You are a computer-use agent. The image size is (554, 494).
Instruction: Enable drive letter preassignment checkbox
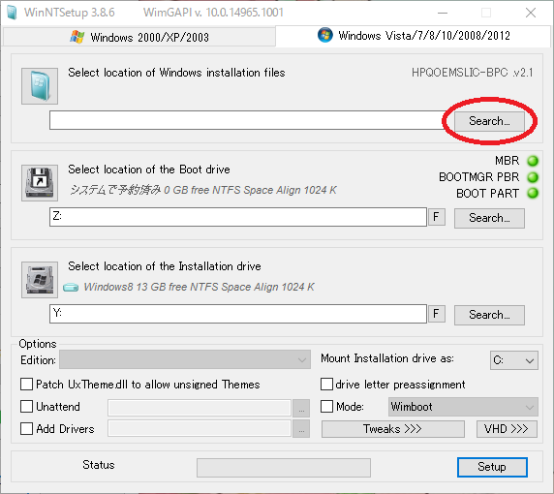pos(326,385)
